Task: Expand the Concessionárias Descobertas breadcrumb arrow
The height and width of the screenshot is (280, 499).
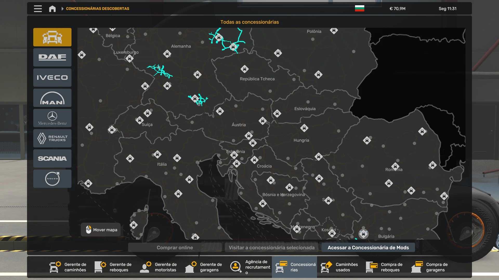Action: 62,9
